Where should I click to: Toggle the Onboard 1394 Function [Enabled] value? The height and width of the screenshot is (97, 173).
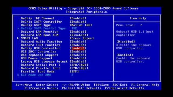(78, 45)
